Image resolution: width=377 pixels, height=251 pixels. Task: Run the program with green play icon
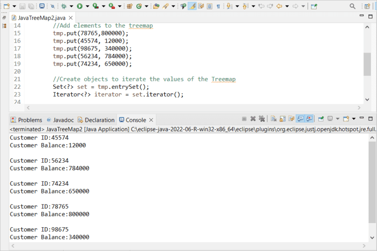click(80, 6)
